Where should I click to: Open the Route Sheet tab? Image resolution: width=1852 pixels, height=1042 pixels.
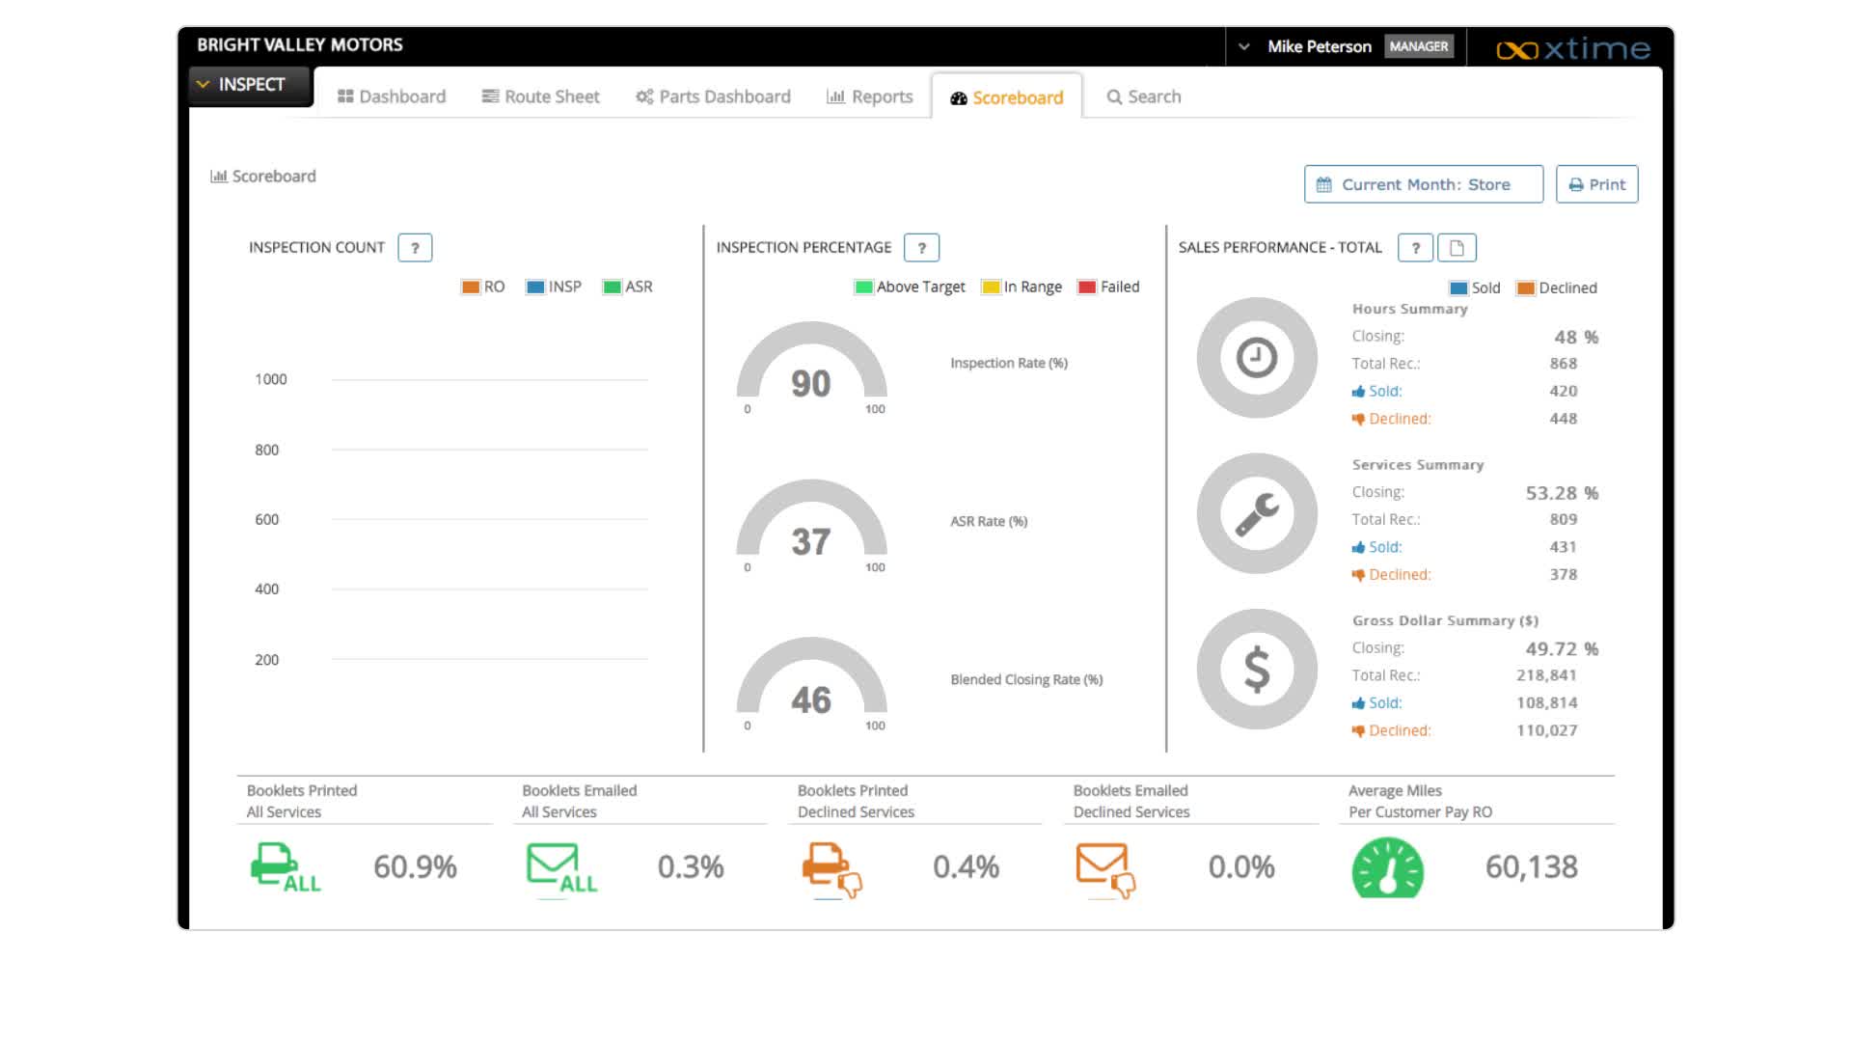[x=540, y=96]
